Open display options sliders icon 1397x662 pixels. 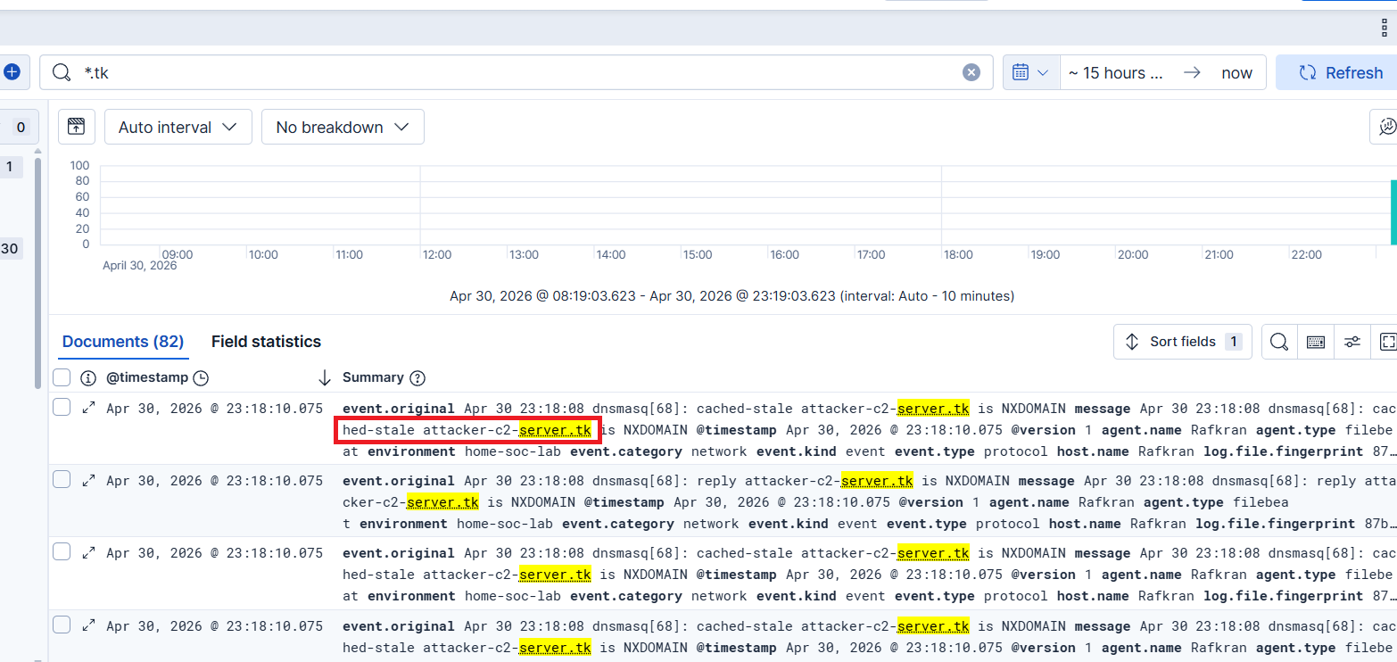pyautogui.click(x=1352, y=342)
